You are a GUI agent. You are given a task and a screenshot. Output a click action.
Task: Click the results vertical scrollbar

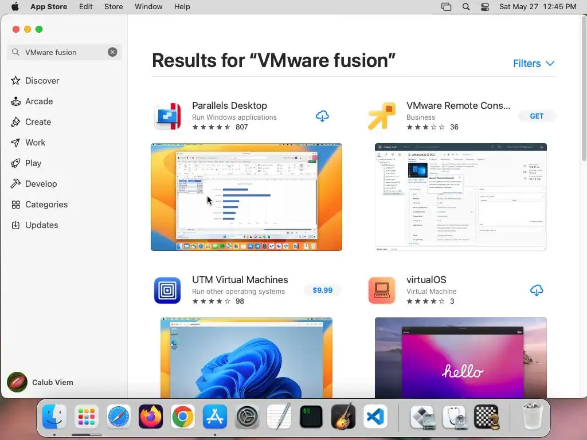[584, 88]
